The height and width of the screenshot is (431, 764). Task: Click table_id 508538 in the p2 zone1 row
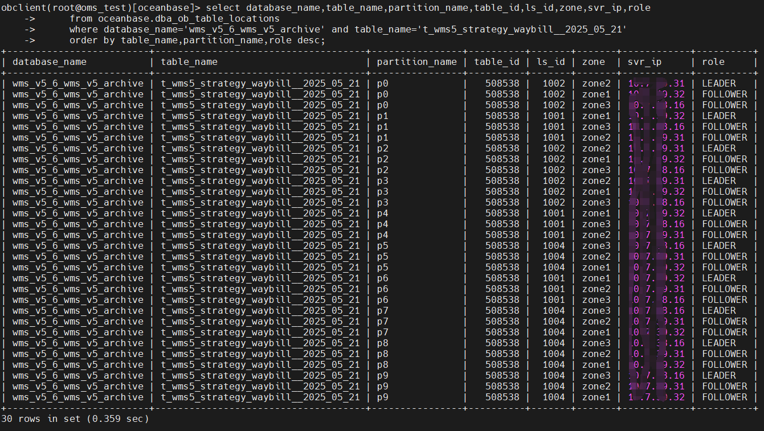point(502,159)
